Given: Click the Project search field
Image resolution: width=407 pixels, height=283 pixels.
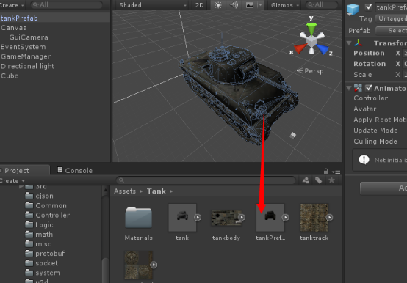Looking at the screenshot, I should click(206, 180).
